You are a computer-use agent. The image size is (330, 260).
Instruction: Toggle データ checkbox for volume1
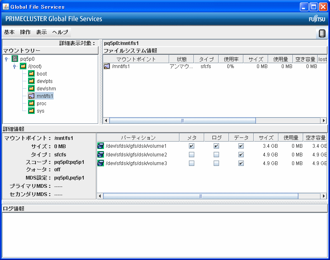coord(241,146)
